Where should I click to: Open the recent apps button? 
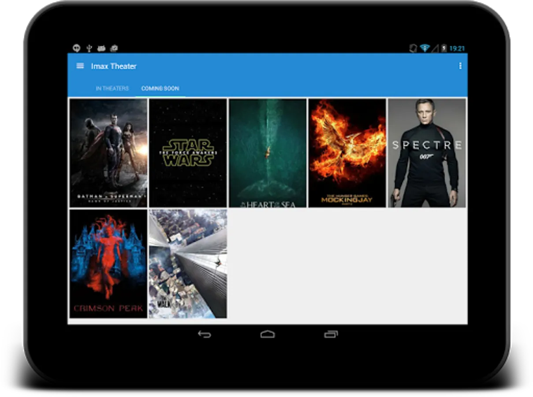pyautogui.click(x=331, y=334)
